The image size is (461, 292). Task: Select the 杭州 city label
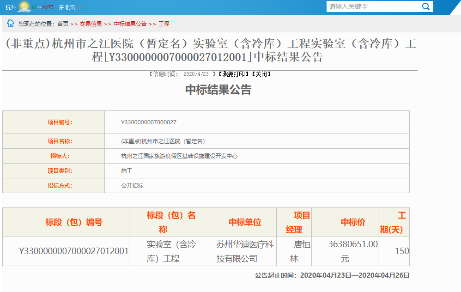(11, 7)
